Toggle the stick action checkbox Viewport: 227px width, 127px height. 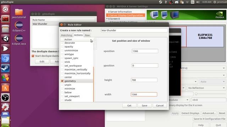point(62,62)
